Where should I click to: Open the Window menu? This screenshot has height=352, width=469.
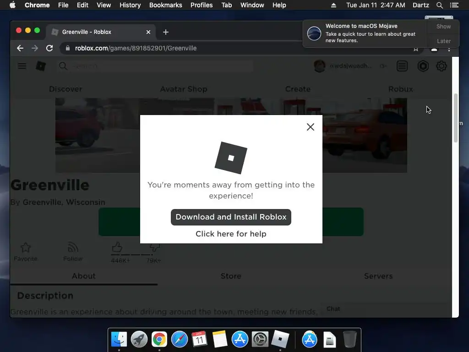click(x=252, y=5)
